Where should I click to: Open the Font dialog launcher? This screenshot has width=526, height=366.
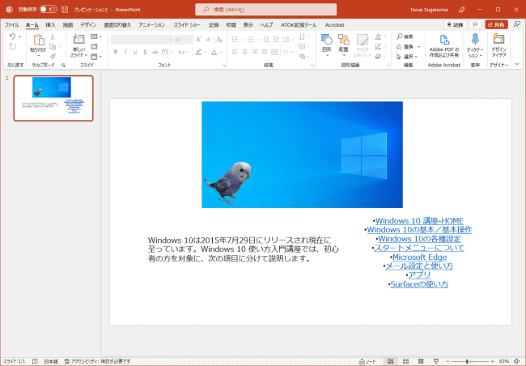tap(224, 65)
